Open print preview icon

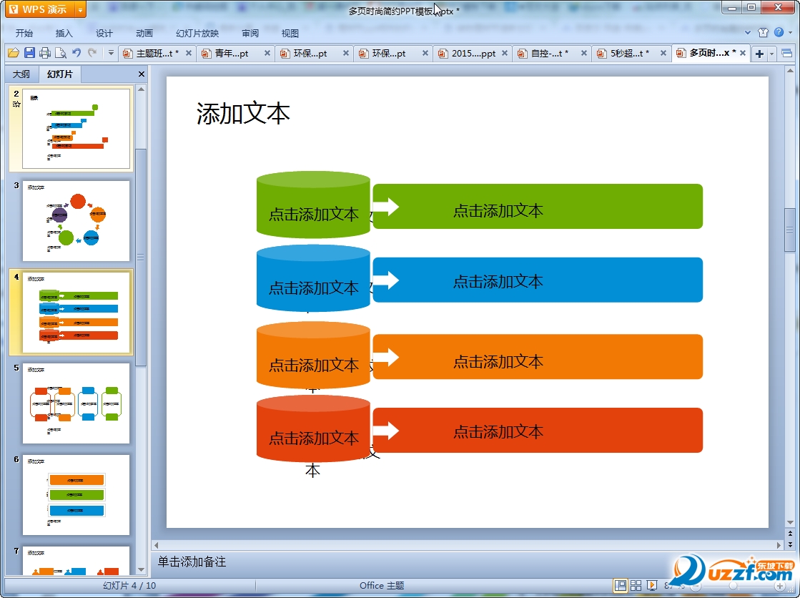[x=61, y=53]
